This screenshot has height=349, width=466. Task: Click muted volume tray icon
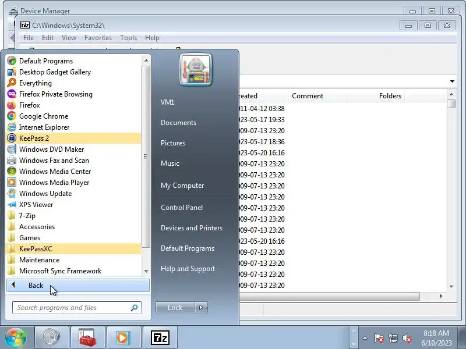[407, 338]
